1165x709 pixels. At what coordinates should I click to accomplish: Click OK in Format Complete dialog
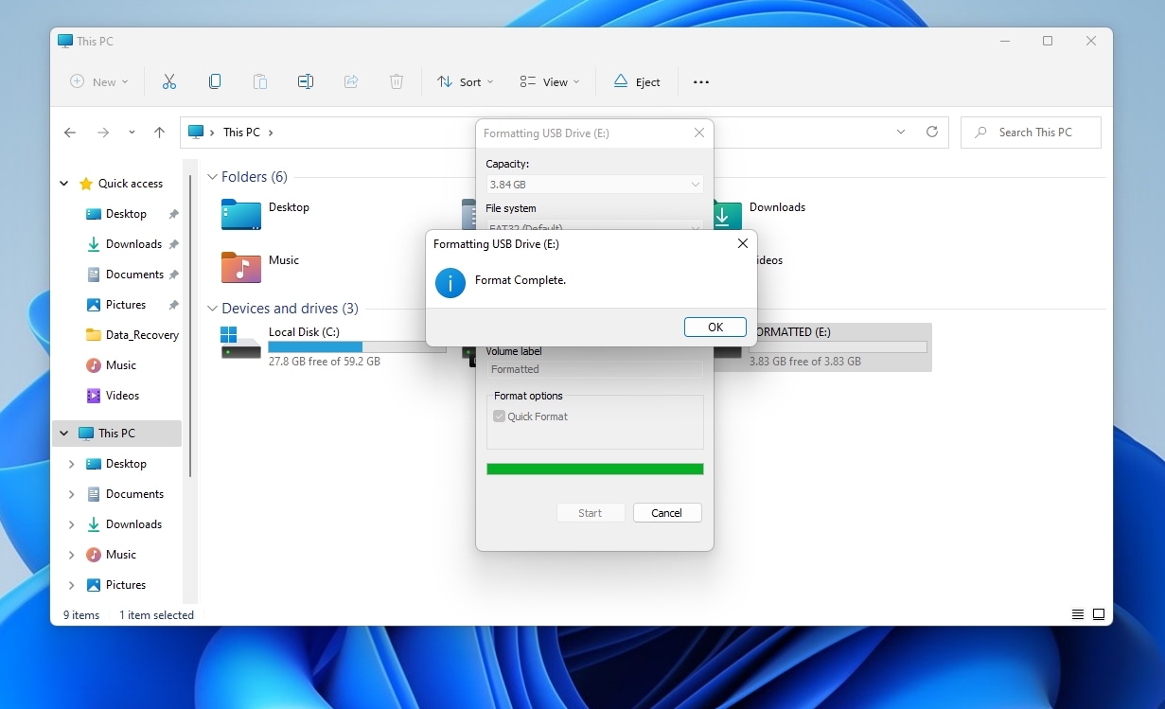click(715, 327)
